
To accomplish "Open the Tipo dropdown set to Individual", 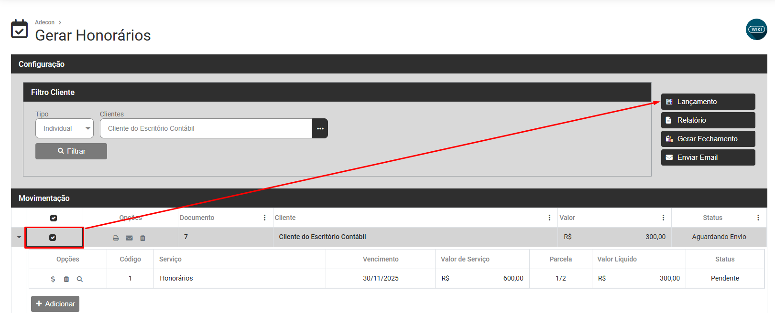I will point(65,128).
